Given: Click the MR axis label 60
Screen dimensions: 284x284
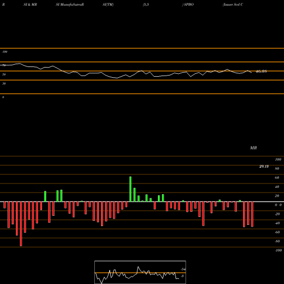Looking at the screenshot, I should coord(277,178).
